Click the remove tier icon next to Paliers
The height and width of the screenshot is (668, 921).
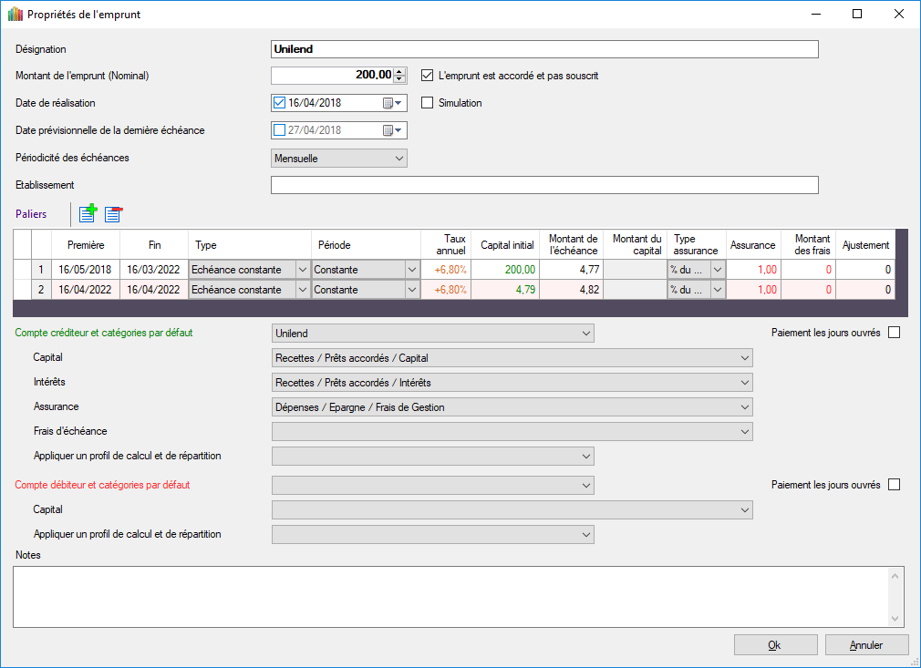(x=113, y=214)
